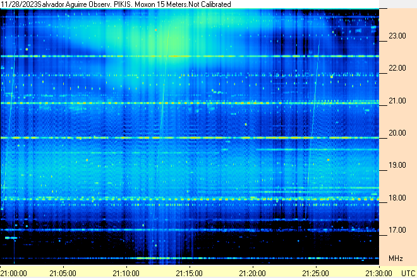Click the 21:00:00 time label
This screenshot has height=278, width=417.
tap(13, 273)
